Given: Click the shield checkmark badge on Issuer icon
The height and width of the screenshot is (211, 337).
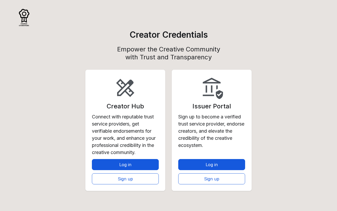Looking at the screenshot, I should click(x=219, y=94).
